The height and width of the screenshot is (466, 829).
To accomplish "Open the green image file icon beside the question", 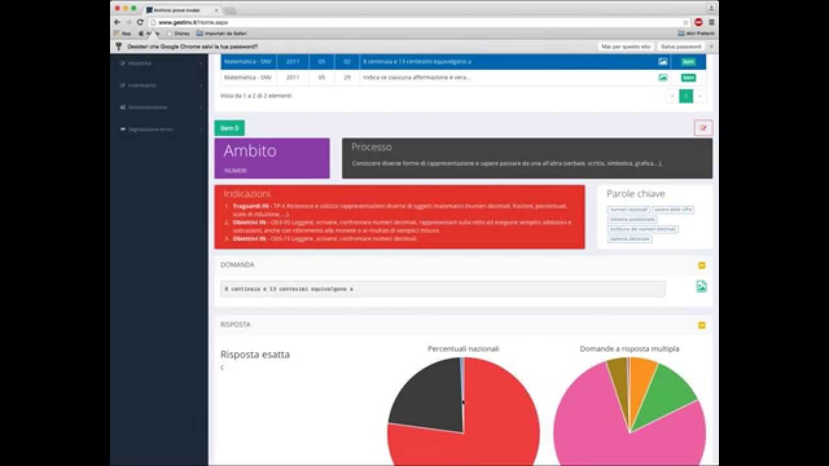I will [x=701, y=286].
